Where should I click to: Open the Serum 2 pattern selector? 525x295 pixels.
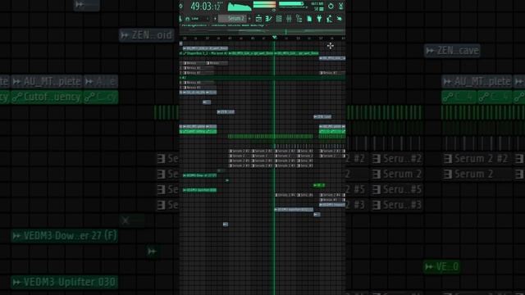pyautogui.click(x=233, y=18)
